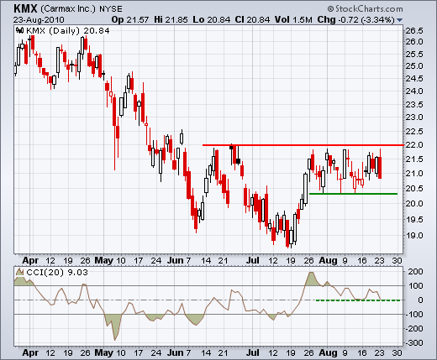Click the '(Carmax Inc.) NYSE' company name
This screenshot has width=437, height=360.
[82, 9]
